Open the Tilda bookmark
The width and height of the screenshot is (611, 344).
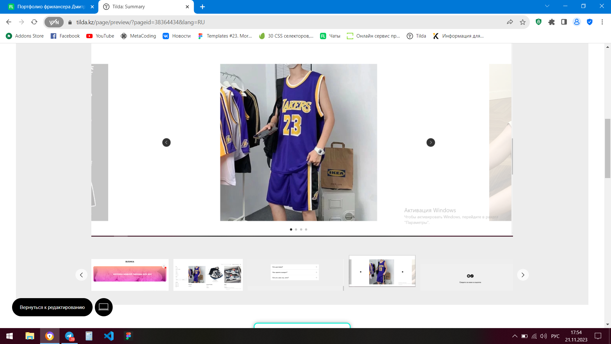[416, 36]
